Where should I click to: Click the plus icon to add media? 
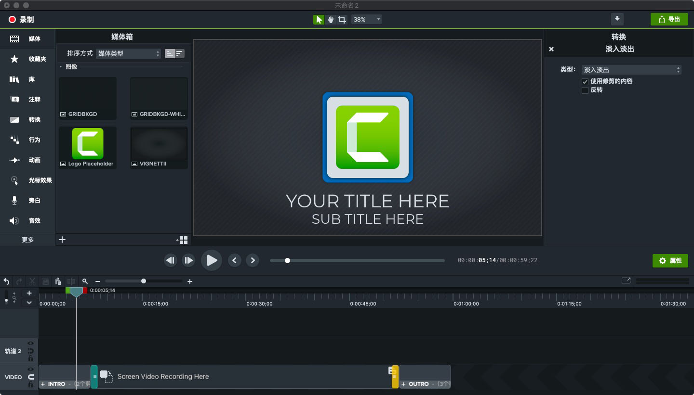pos(62,240)
